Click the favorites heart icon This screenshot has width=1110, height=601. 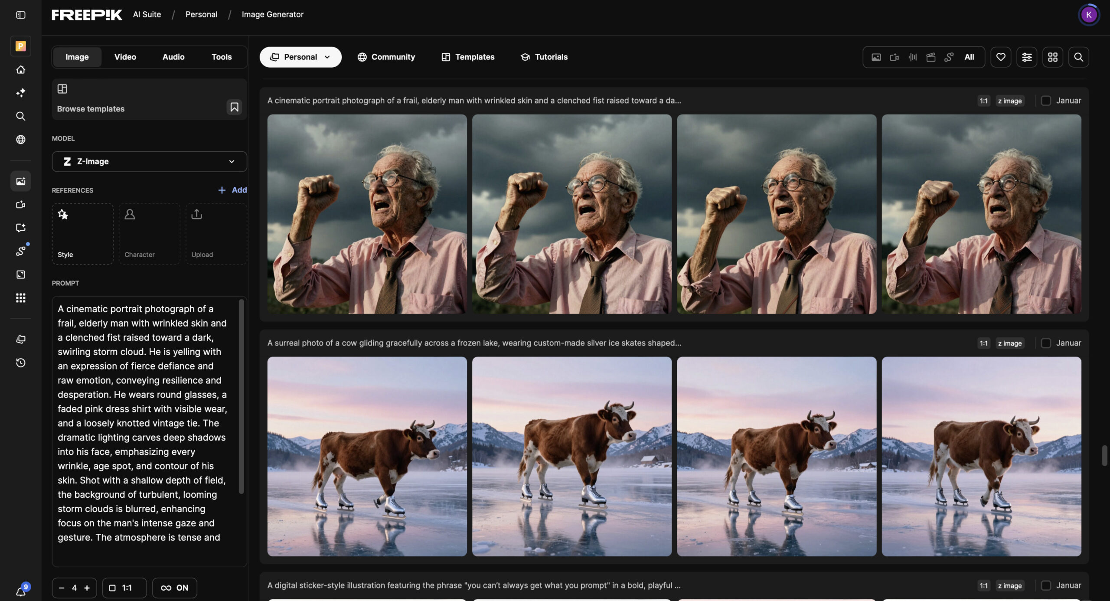pos(1001,57)
